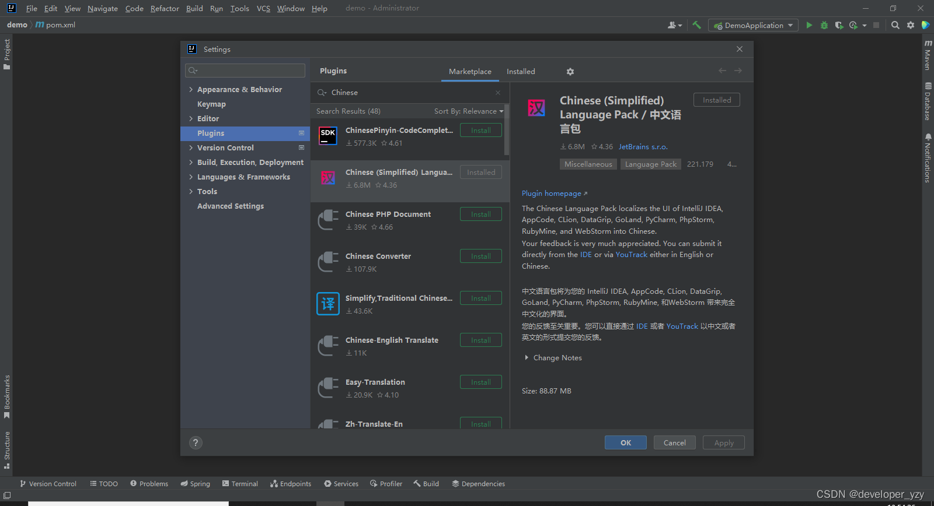This screenshot has height=506, width=934.
Task: Open the Spring tool window
Action: point(195,484)
